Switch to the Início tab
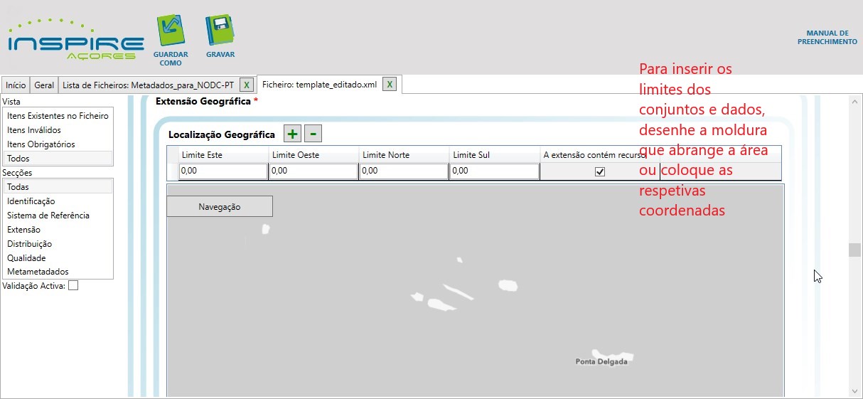Screen dimensions: 863x399 pos(16,85)
